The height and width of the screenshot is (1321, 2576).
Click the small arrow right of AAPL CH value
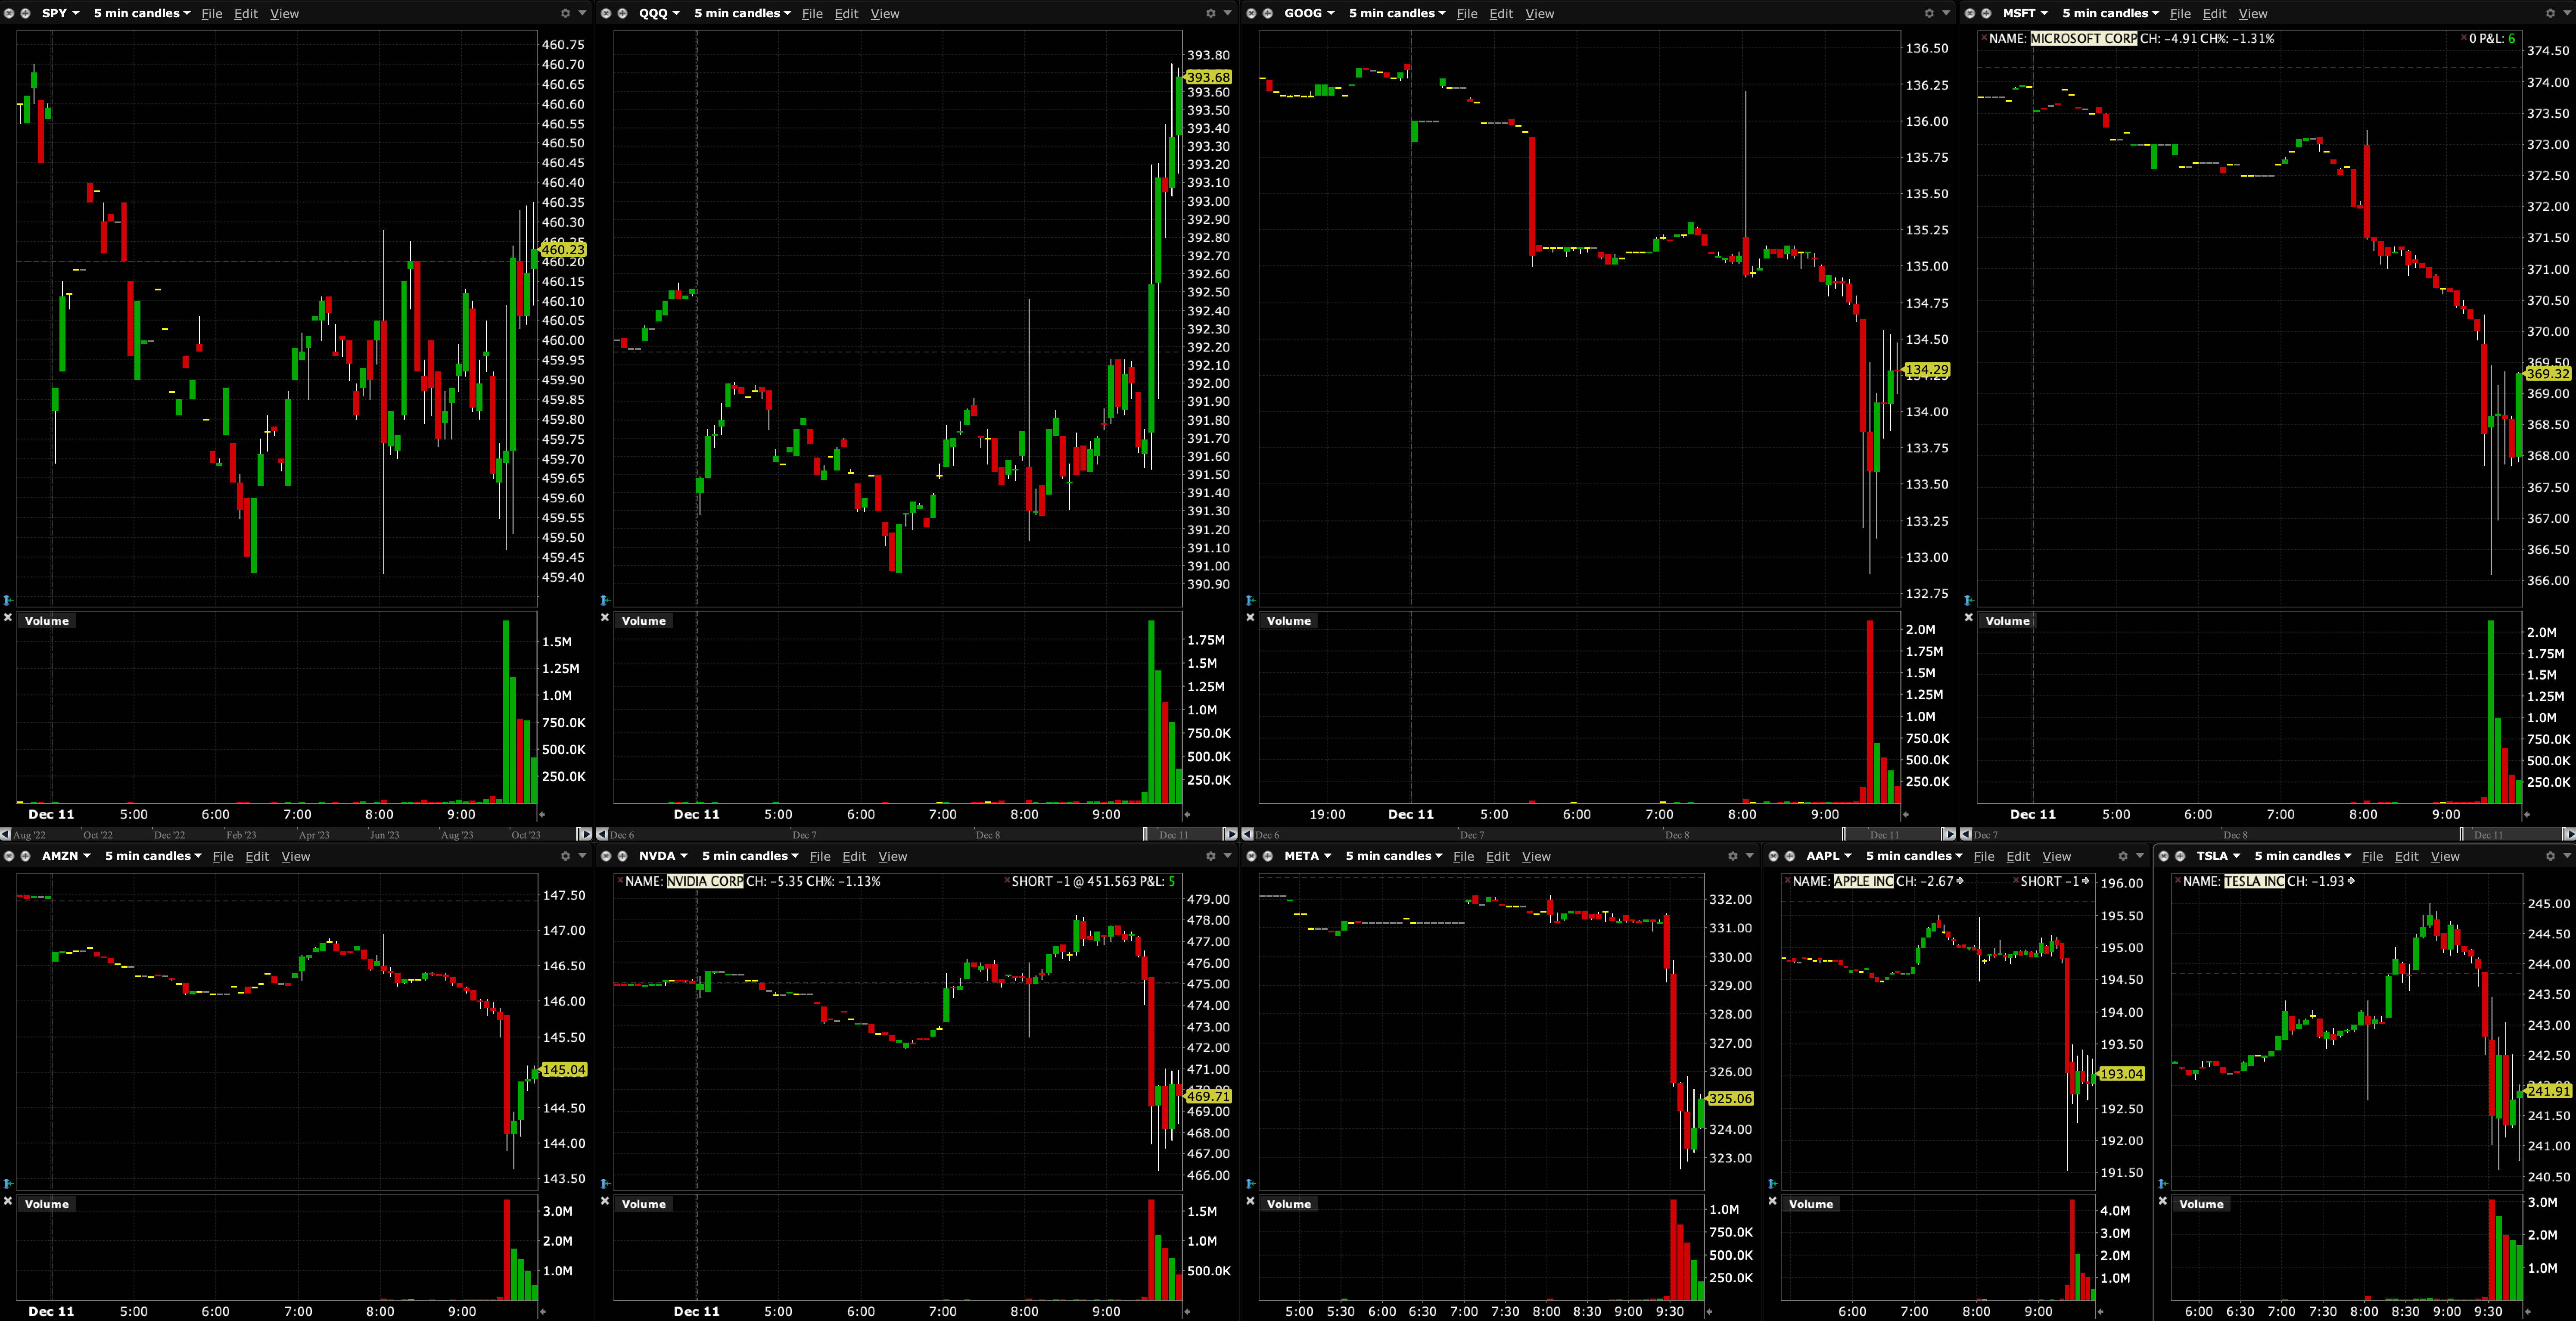pos(1959,881)
